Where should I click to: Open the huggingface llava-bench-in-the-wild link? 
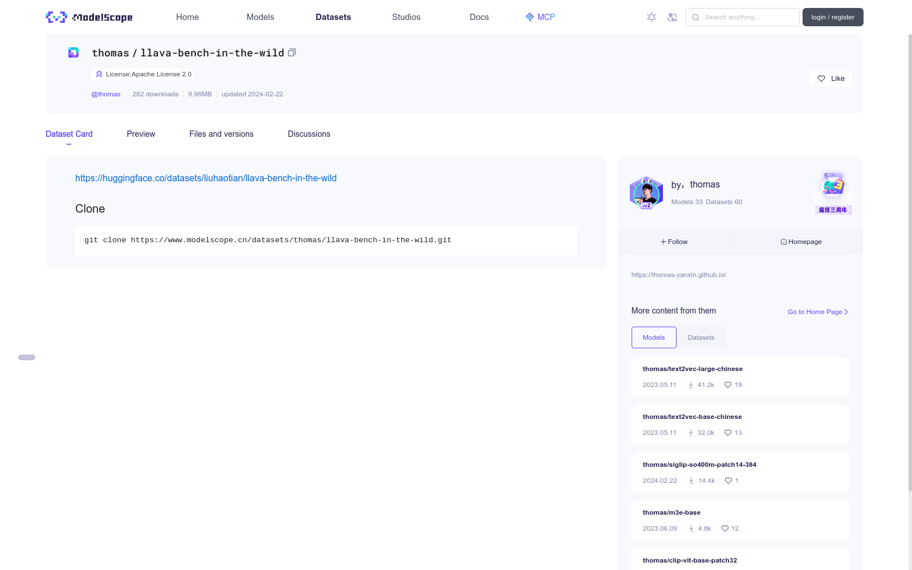click(x=206, y=178)
